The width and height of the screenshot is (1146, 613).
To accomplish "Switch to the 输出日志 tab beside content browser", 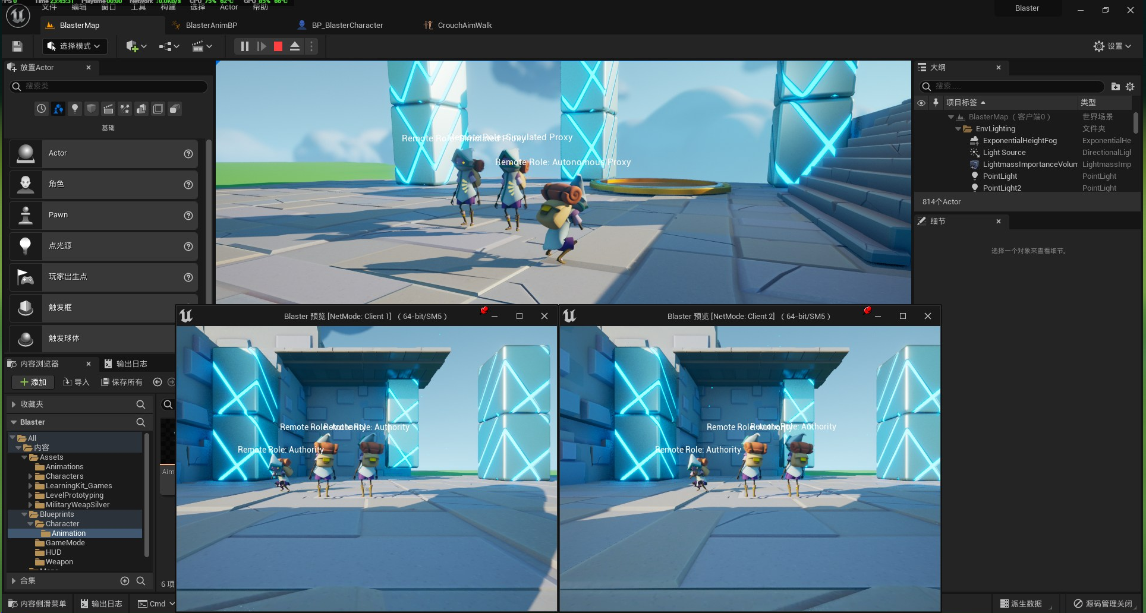I will (126, 364).
